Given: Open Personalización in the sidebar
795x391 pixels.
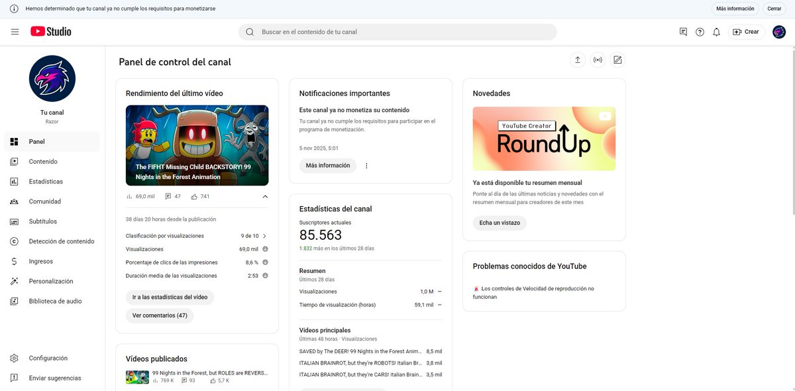Looking at the screenshot, I should 52,281.
